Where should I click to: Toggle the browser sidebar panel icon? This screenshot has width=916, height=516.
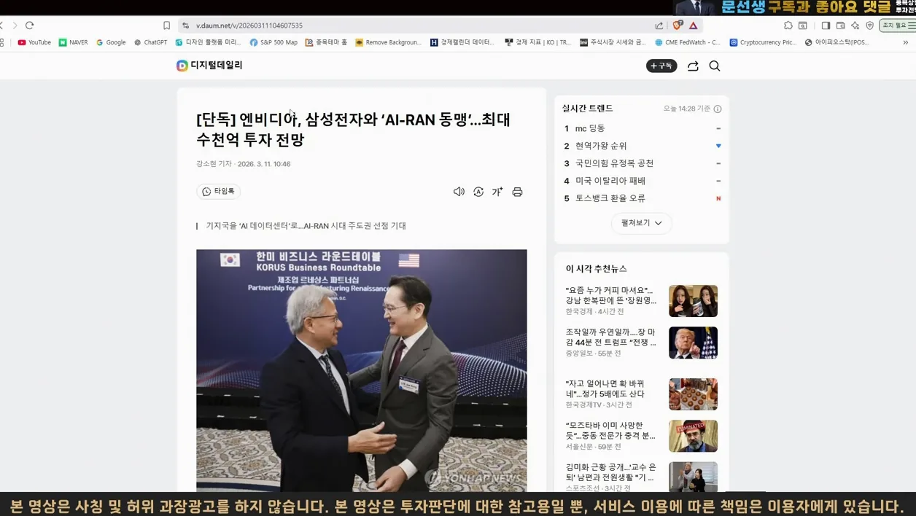[826, 26]
